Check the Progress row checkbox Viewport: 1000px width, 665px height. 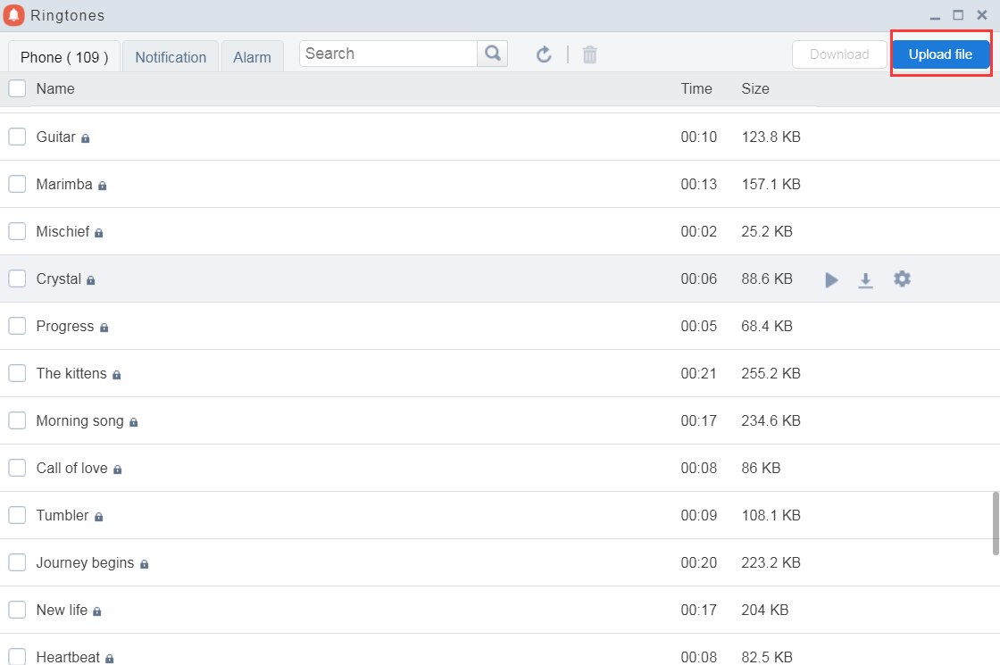(17, 326)
